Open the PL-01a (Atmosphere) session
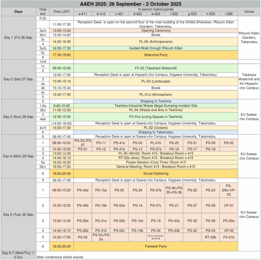The width and height of the screenshot is (261, 260). 155,94
